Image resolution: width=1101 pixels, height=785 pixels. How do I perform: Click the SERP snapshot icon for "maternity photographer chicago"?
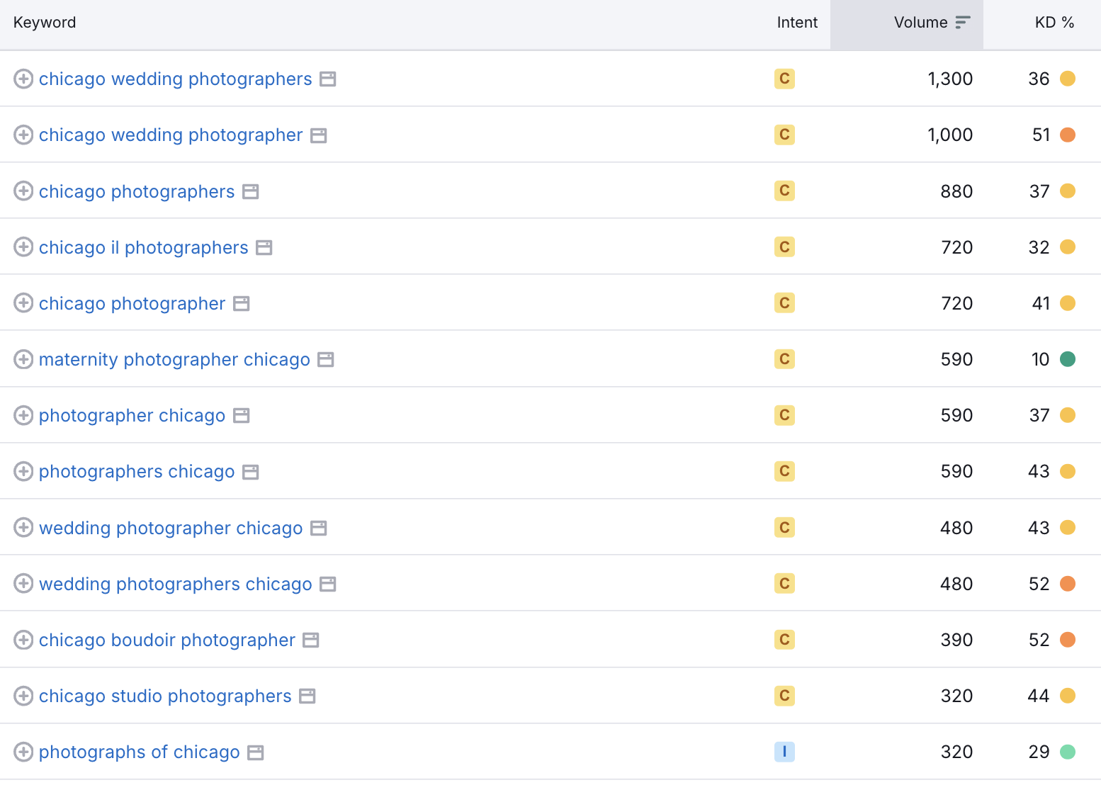[x=325, y=359]
